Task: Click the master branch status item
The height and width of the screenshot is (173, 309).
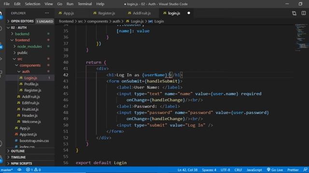Action: 7,170
